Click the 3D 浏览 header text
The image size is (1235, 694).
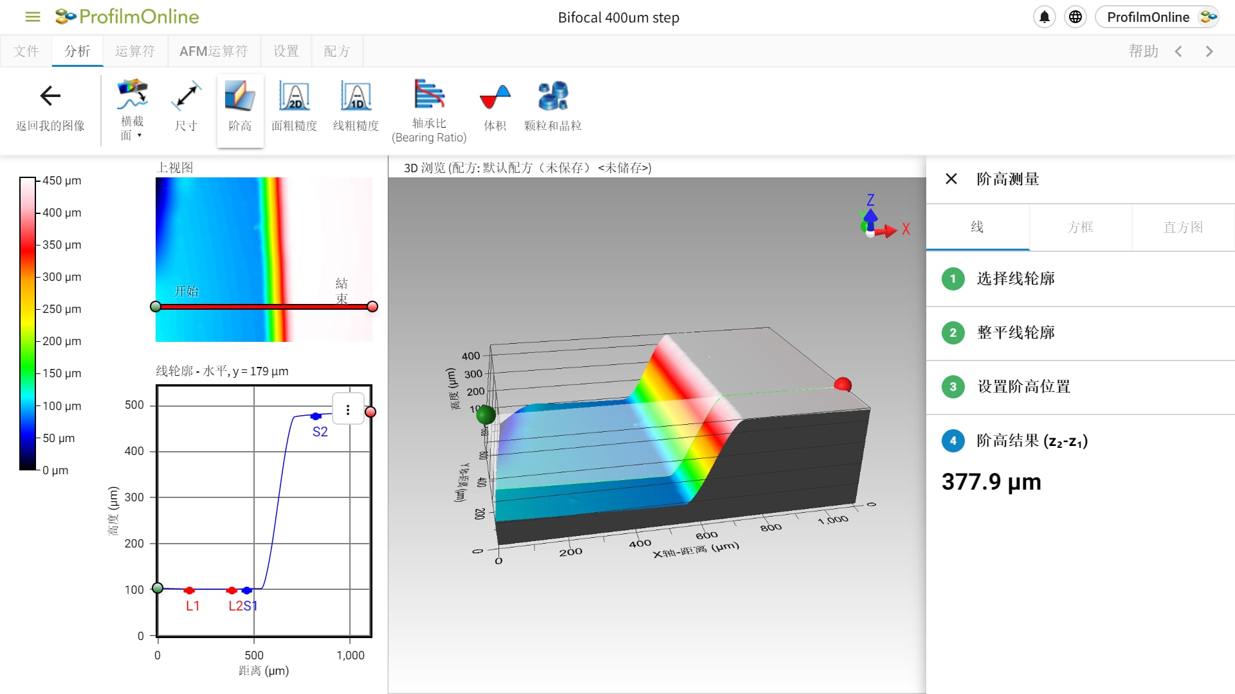click(527, 168)
